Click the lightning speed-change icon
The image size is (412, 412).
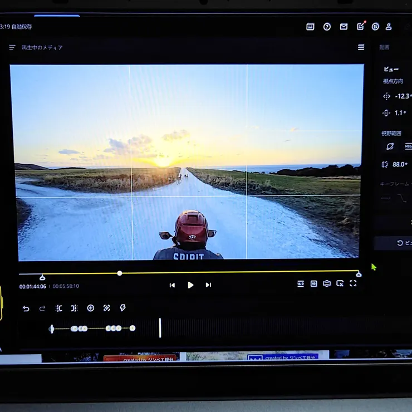(122, 308)
